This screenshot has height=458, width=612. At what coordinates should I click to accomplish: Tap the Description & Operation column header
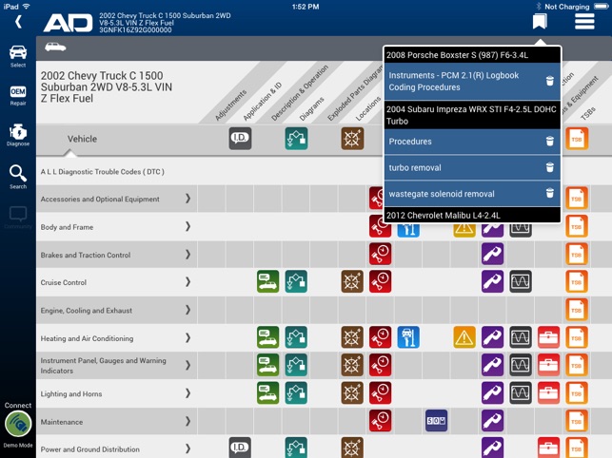click(300, 93)
